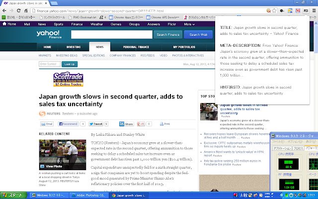
Task: Switch to Windows Task Manager taskbar item
Action: 49,196
